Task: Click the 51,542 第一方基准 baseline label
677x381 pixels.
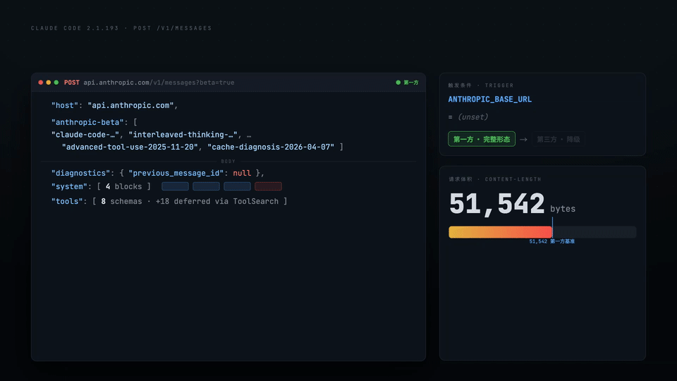Action: coord(551,241)
